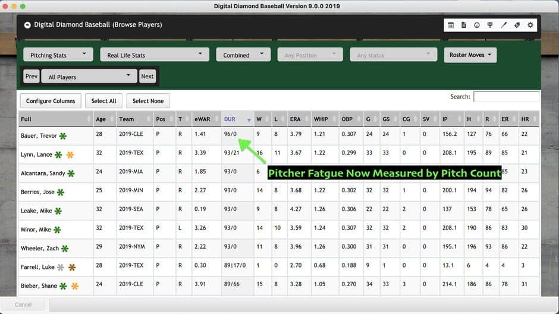The height and width of the screenshot is (314, 559).
Task: Sort by the IP column header
Action: [452, 119]
